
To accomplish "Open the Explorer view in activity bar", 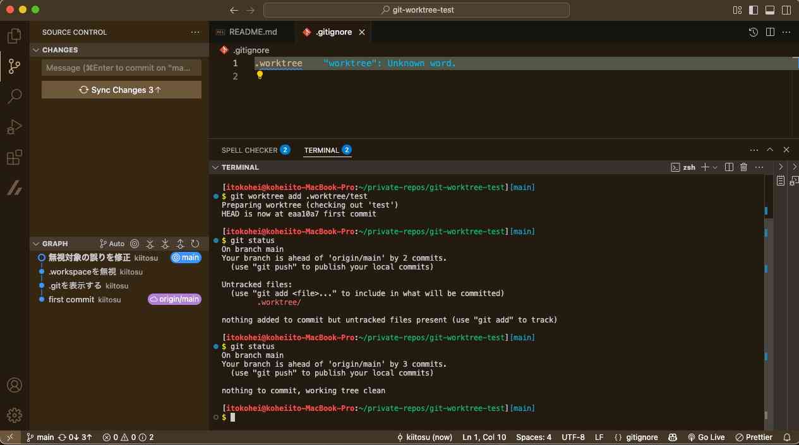I will (14, 36).
